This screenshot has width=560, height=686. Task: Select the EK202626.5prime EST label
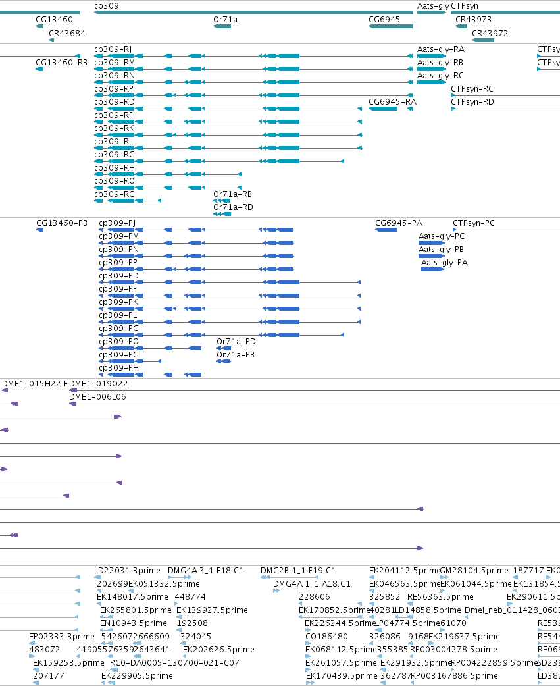[x=218, y=649]
